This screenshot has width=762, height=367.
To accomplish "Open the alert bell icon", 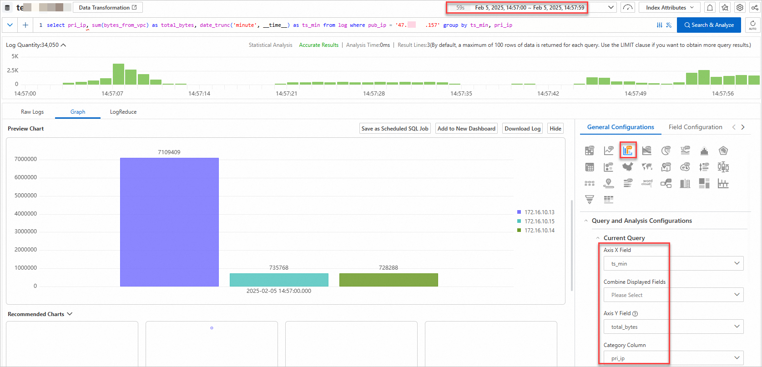I will coord(710,8).
